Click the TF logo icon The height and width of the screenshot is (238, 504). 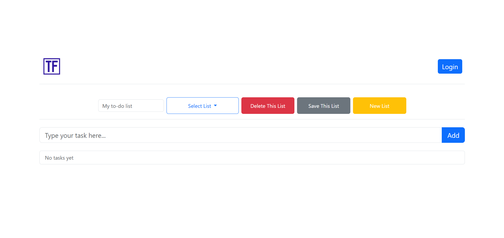[52, 66]
